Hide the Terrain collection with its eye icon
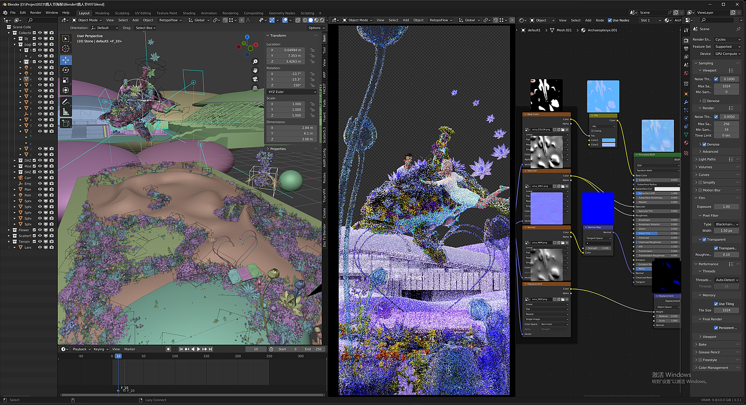Viewport: 746px width, 405px height. coord(40,241)
